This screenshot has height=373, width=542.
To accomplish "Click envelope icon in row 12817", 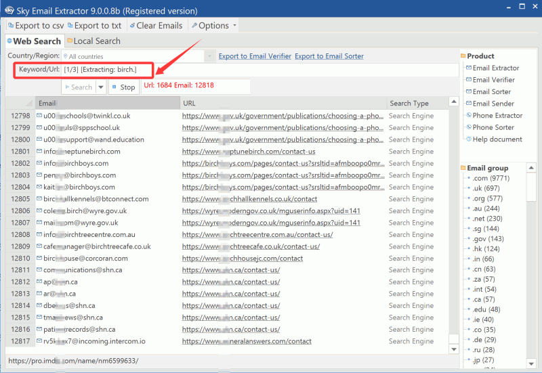I will point(39,341).
